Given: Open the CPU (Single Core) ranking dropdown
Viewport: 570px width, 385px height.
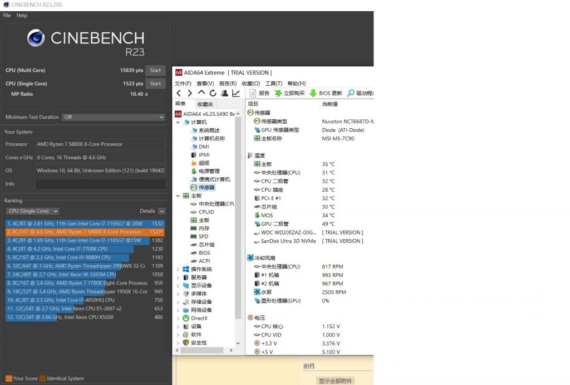Looking at the screenshot, I should tap(32, 211).
